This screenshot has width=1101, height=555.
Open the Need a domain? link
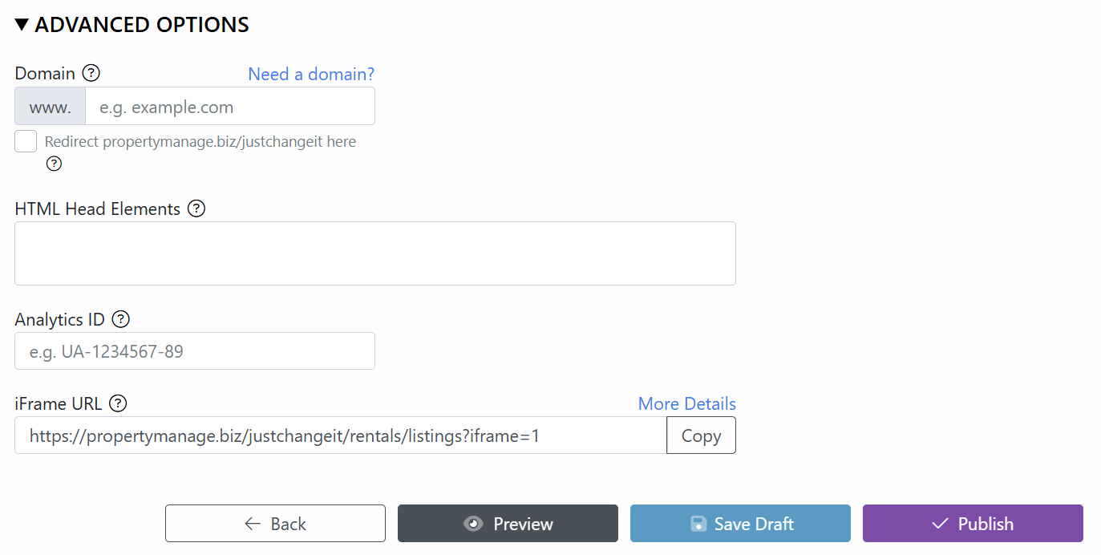point(311,74)
